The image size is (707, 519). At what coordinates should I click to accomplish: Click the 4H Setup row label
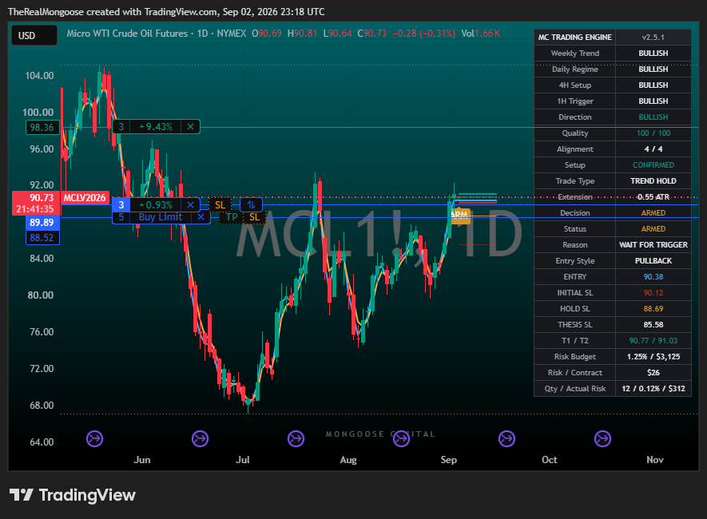[x=575, y=85]
